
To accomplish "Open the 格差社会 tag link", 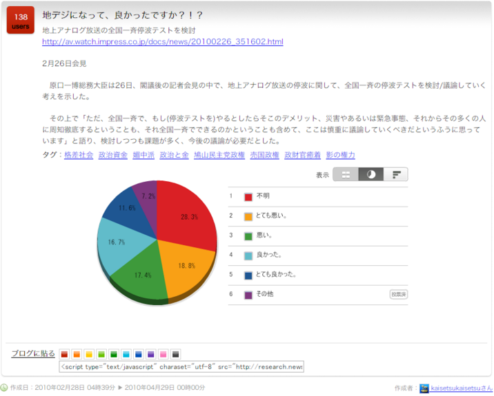I will coord(79,155).
